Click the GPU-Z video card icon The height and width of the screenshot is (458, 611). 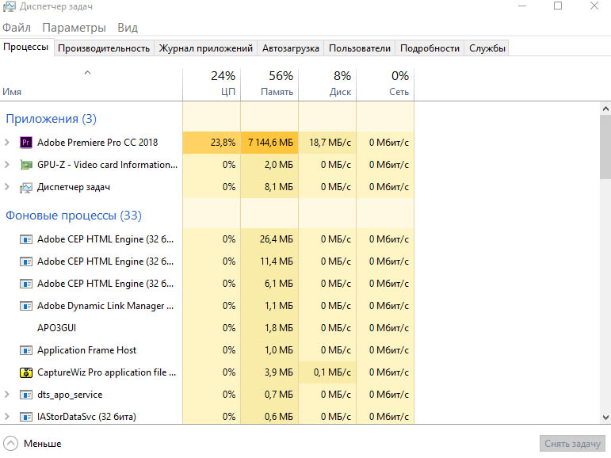[25, 165]
